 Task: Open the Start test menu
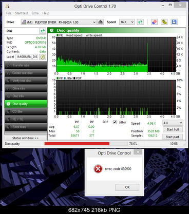(22, 13)
